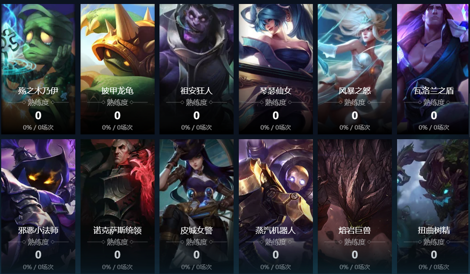Viewport: 470px width, 274px height.
Task: Click the 熟练度 label under 琴瑟仙女
Action: point(276,102)
